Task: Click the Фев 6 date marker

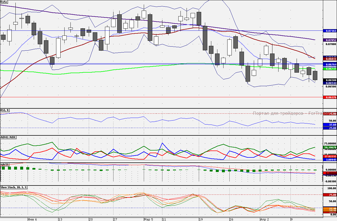Action: pos(32,219)
